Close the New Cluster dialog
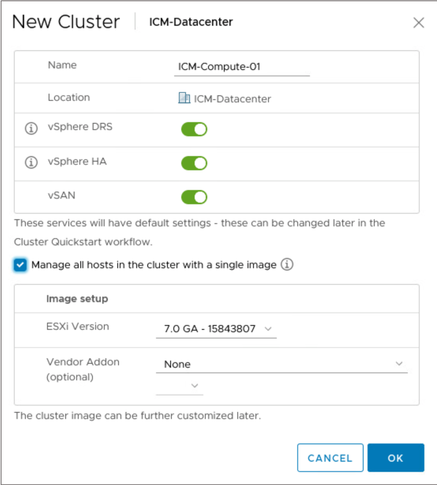Screen dimensions: 437x485 (x=419, y=23)
